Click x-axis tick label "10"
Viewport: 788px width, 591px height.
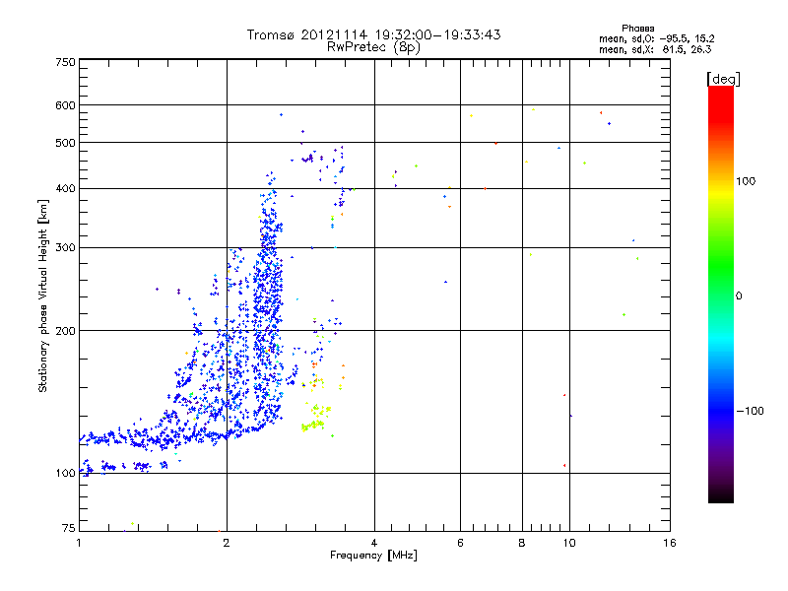click(569, 543)
